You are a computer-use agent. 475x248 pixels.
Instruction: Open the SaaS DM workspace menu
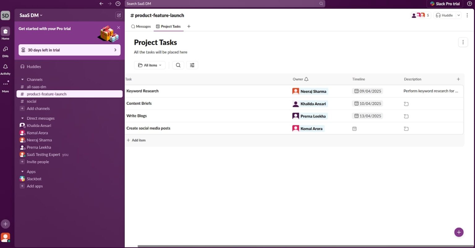(31, 15)
